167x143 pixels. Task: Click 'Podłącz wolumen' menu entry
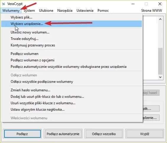[x=72, y=54]
